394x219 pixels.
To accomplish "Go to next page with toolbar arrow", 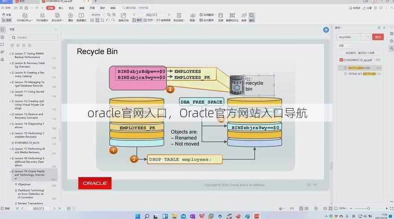I will point(169,15).
